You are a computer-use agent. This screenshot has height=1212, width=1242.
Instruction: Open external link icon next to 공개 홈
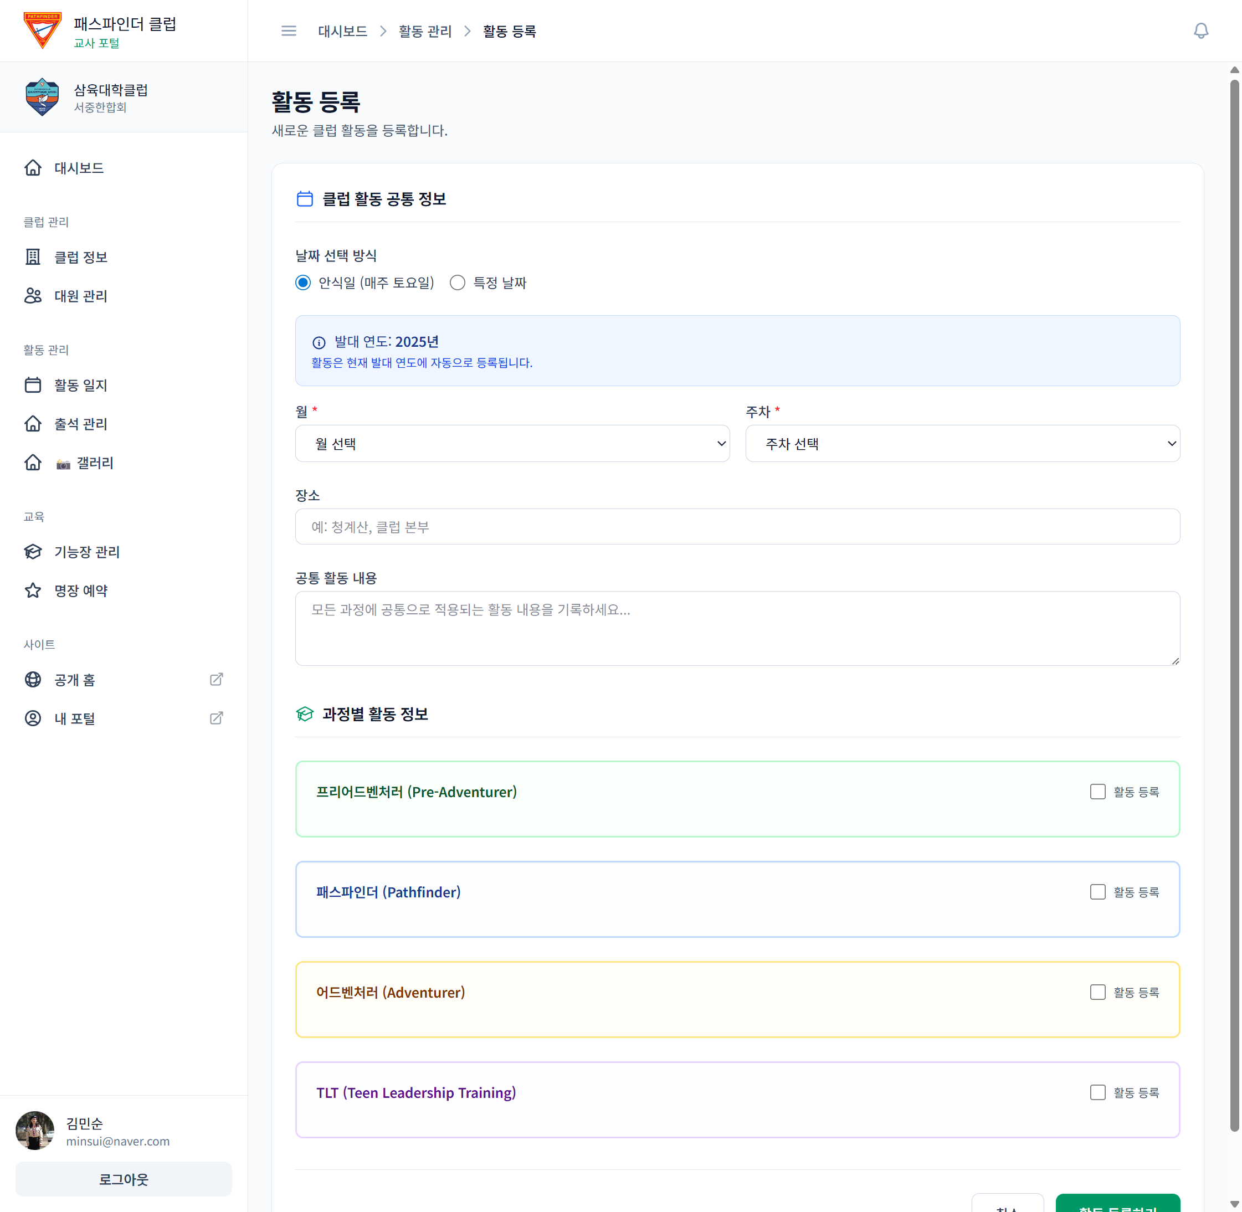pos(217,679)
